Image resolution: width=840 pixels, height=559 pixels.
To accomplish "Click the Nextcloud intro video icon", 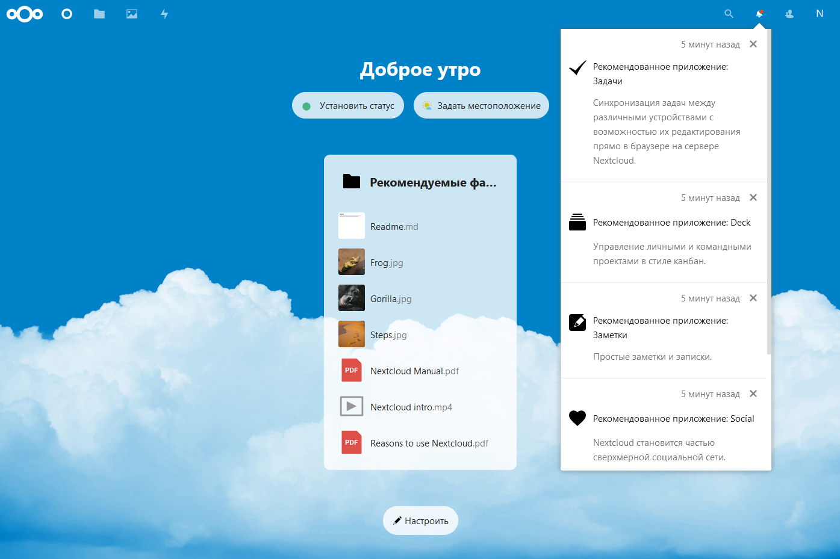I will pos(352,406).
